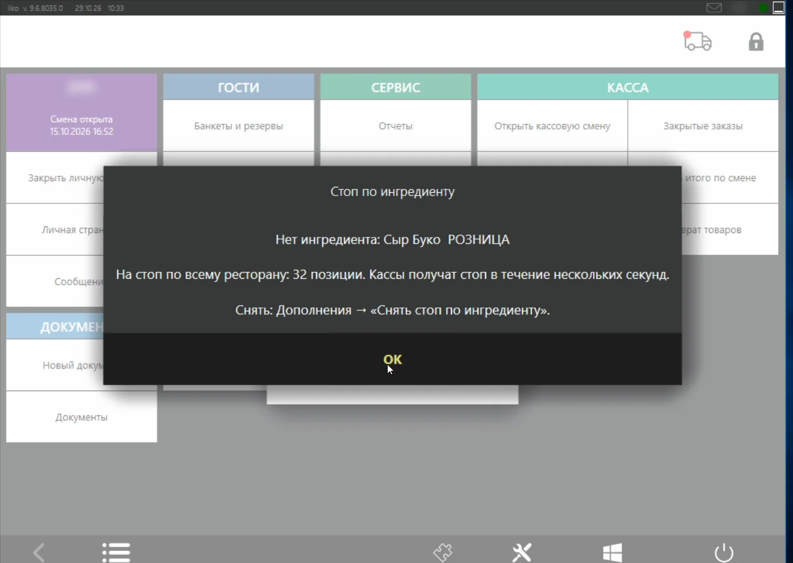
Task: Click the Новый документ tile
Action: [55, 365]
